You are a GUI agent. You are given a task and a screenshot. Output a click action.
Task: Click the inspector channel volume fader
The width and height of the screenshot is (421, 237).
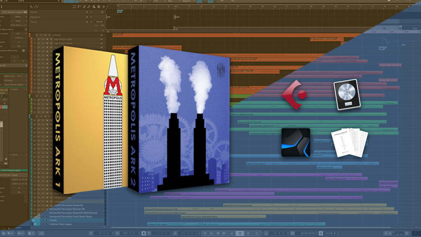(2, 124)
